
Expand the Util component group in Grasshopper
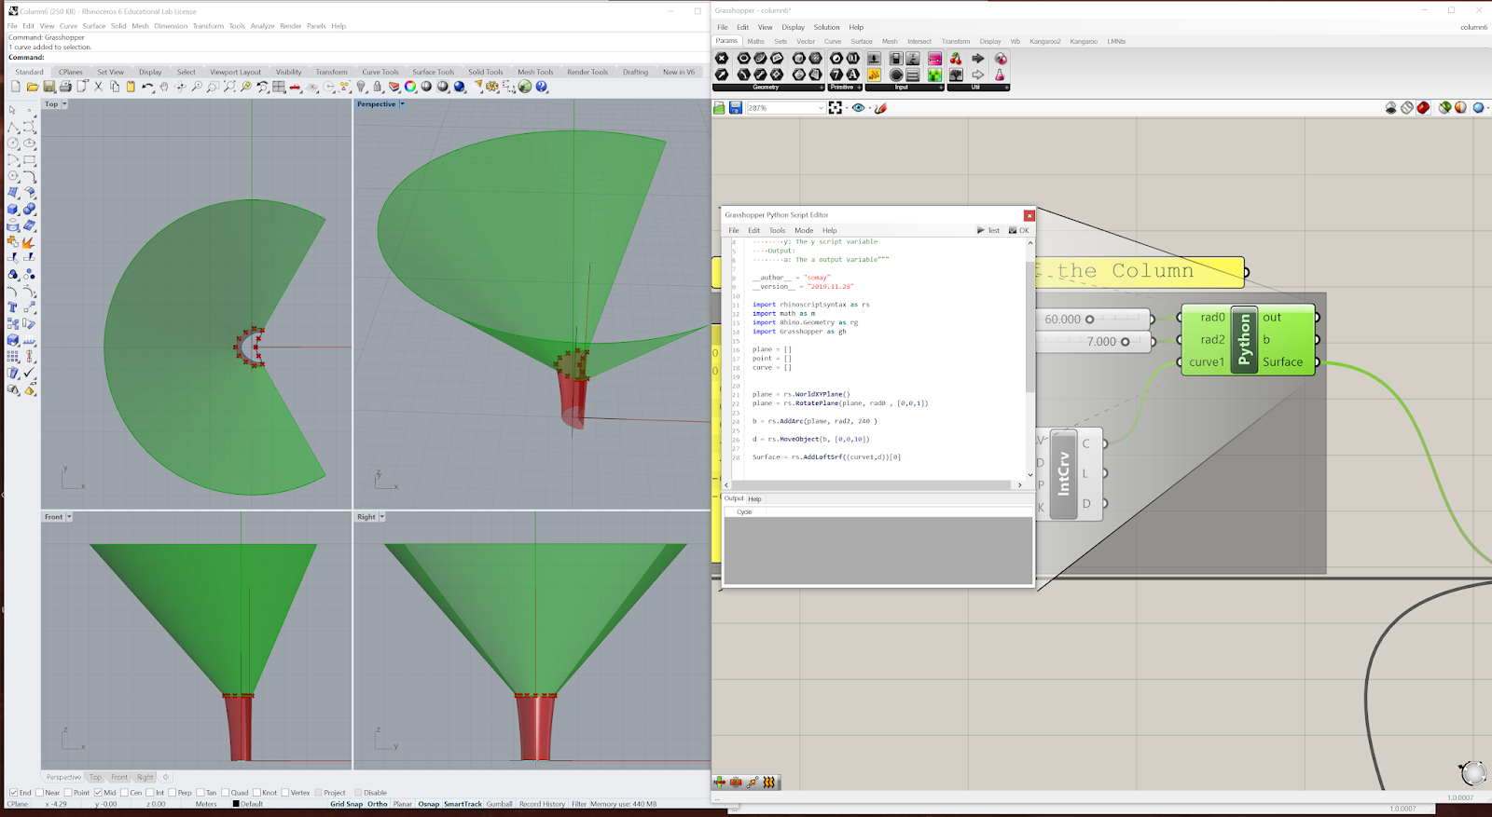pos(1006,88)
